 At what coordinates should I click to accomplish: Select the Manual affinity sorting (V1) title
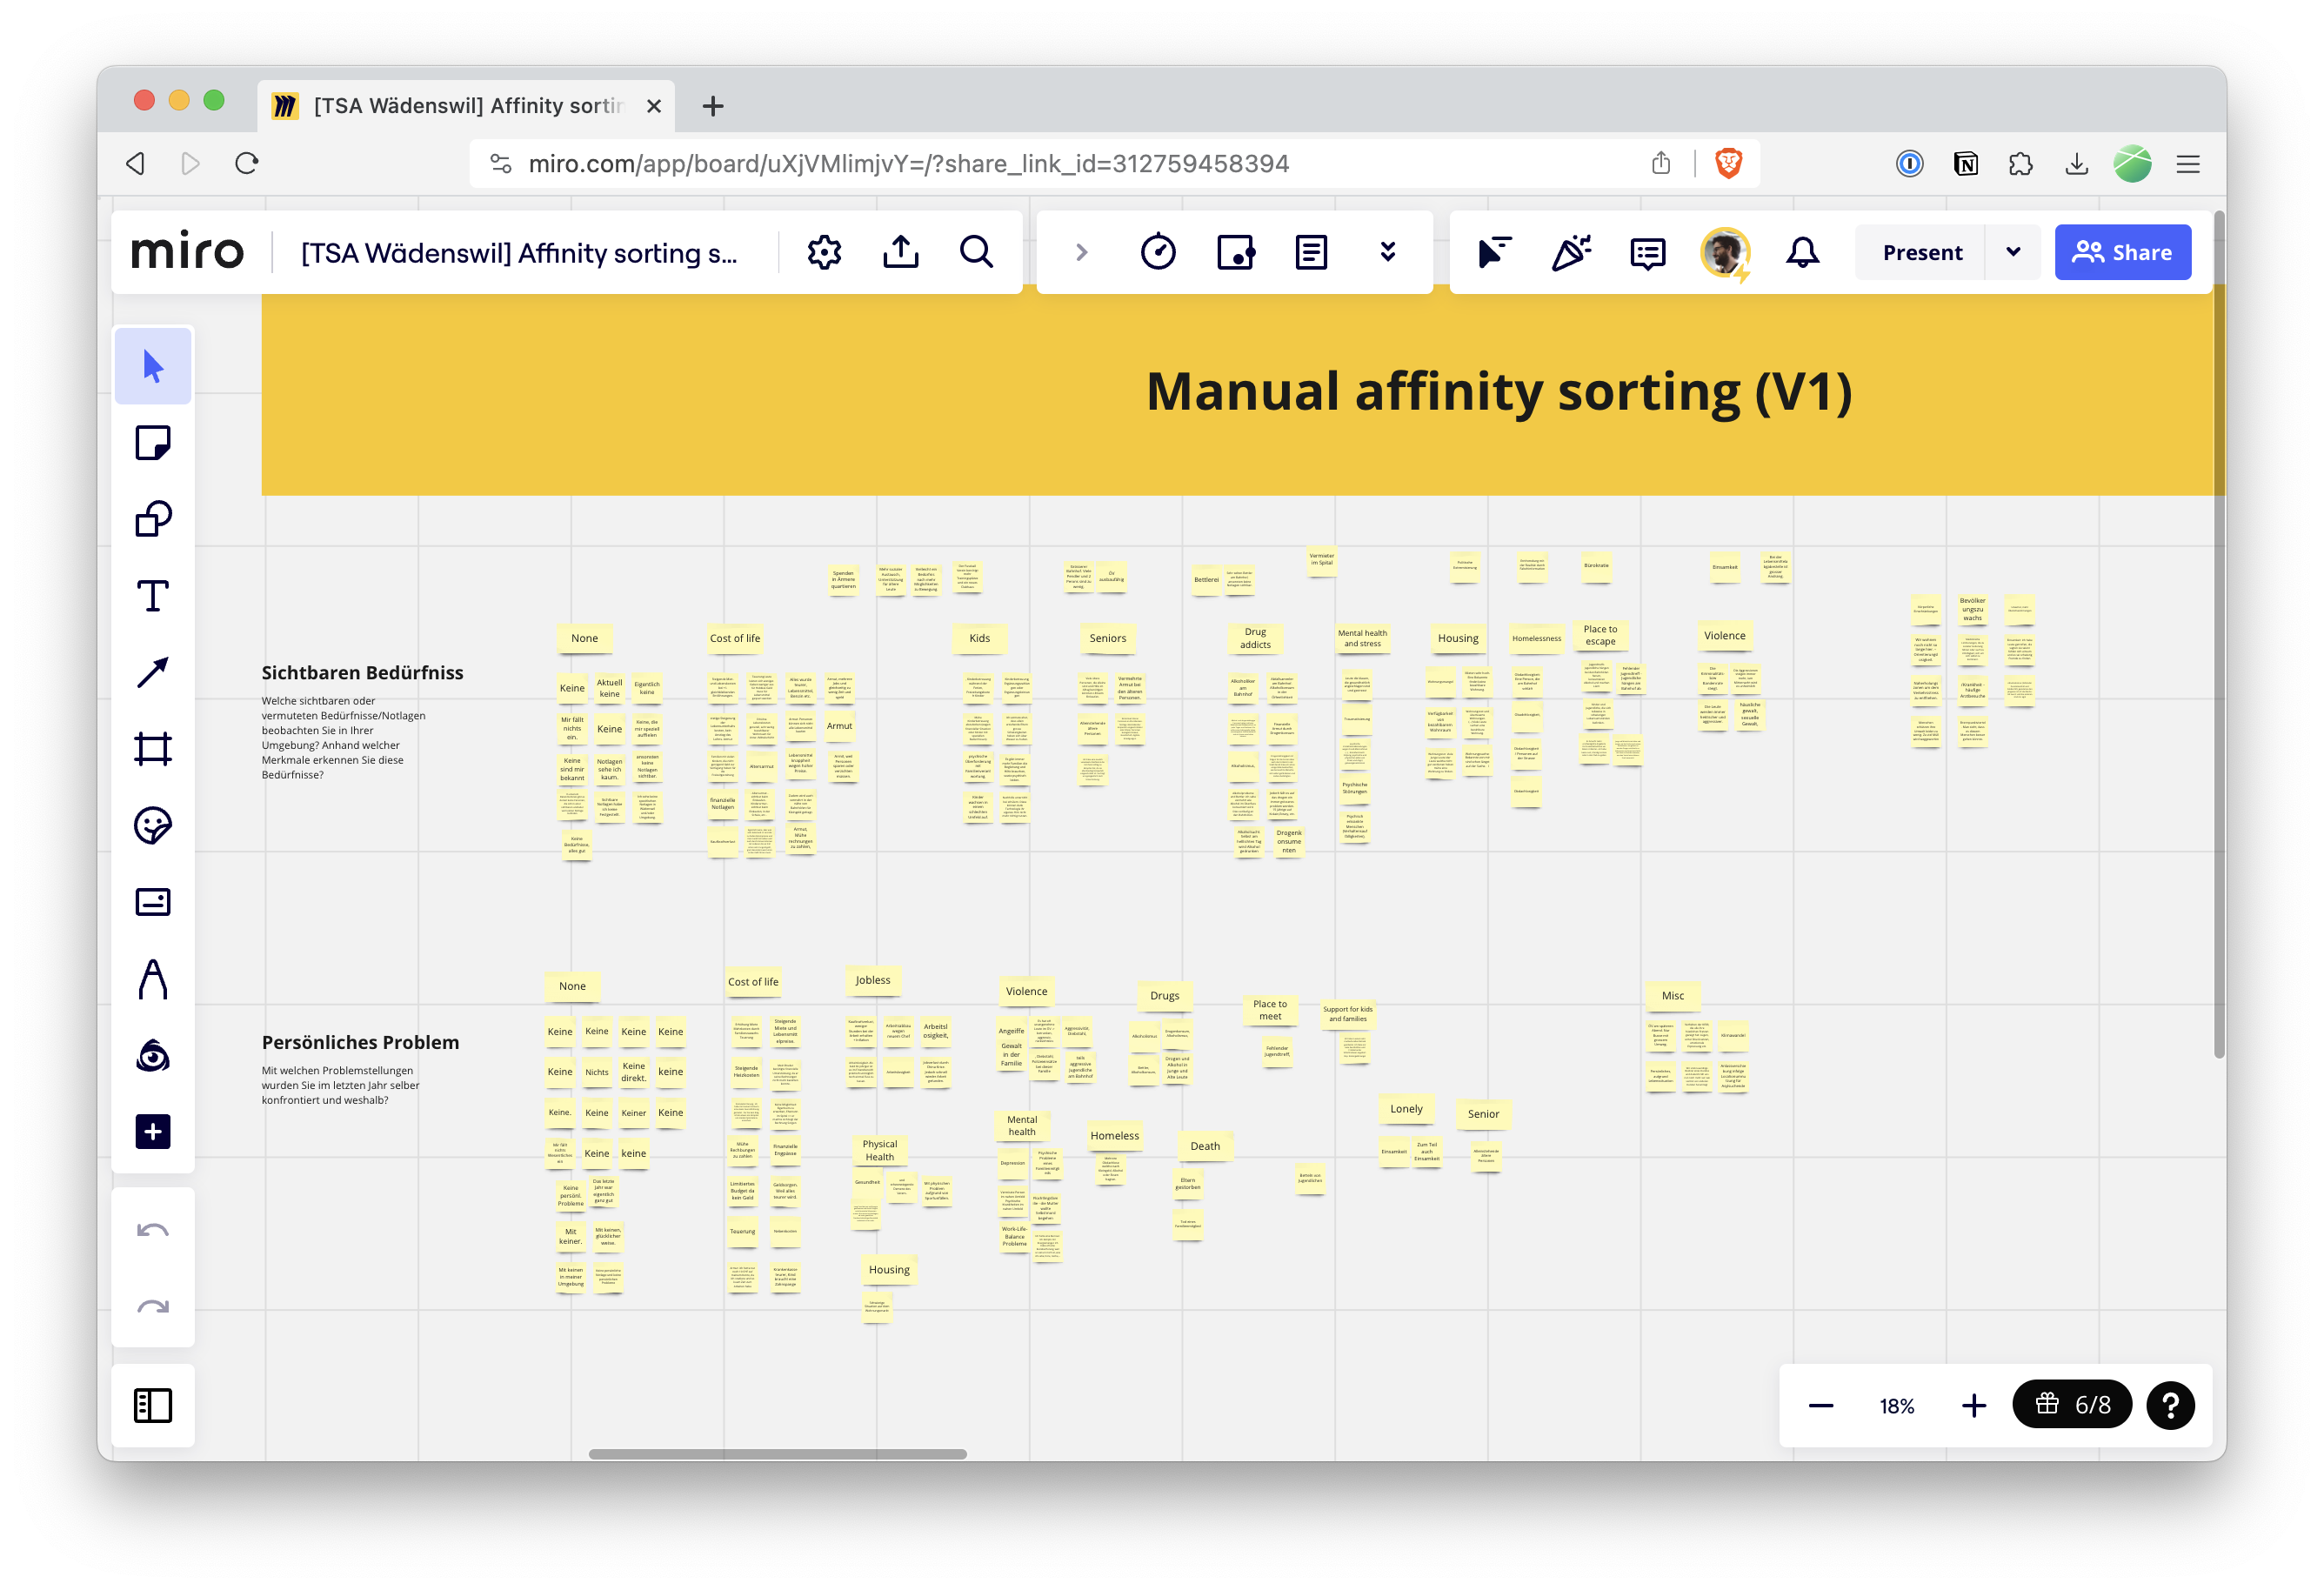click(1498, 391)
